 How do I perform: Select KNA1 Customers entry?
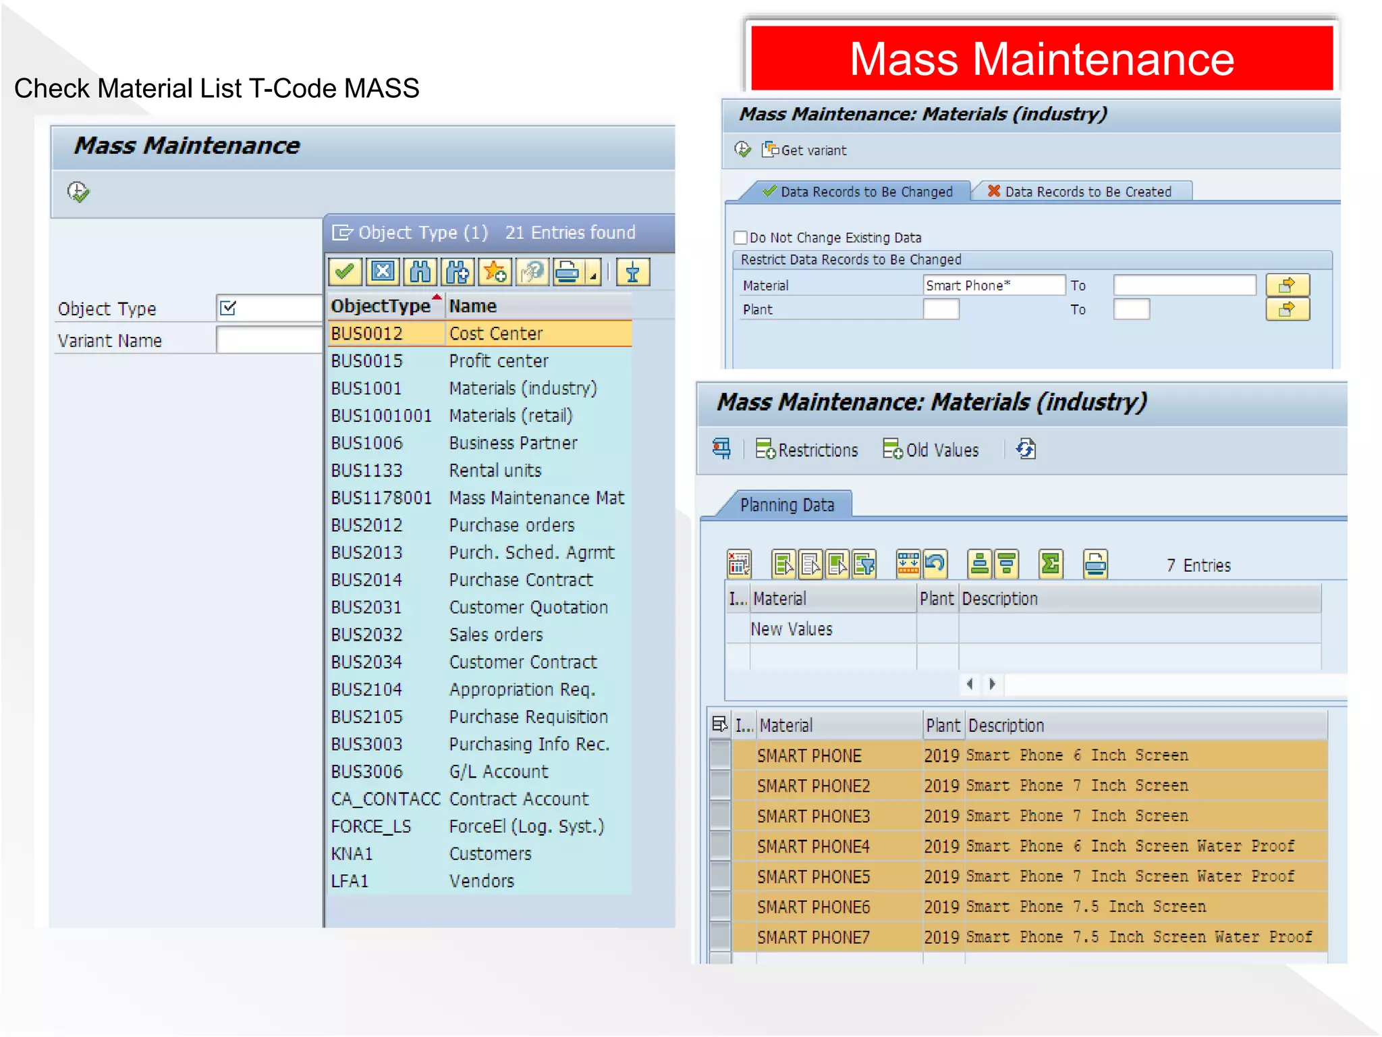click(x=480, y=853)
